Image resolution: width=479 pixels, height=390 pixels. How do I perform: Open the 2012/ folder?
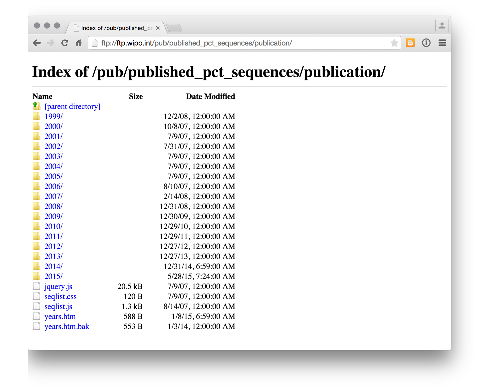pyautogui.click(x=53, y=246)
